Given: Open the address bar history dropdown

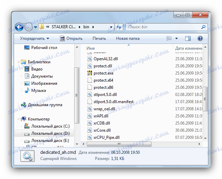Looking at the screenshot, I should tap(111, 27).
